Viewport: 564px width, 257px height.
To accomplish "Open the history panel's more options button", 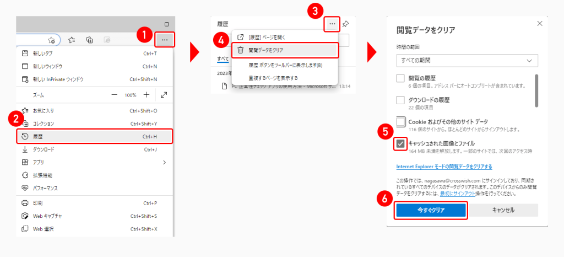I will coord(332,24).
